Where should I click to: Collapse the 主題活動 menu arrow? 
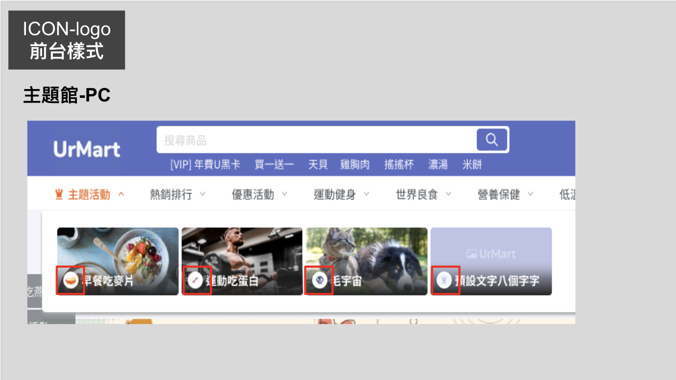[121, 195]
